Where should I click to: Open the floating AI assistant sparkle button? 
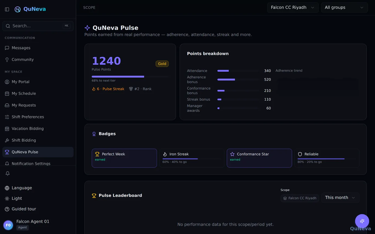[x=362, y=221]
